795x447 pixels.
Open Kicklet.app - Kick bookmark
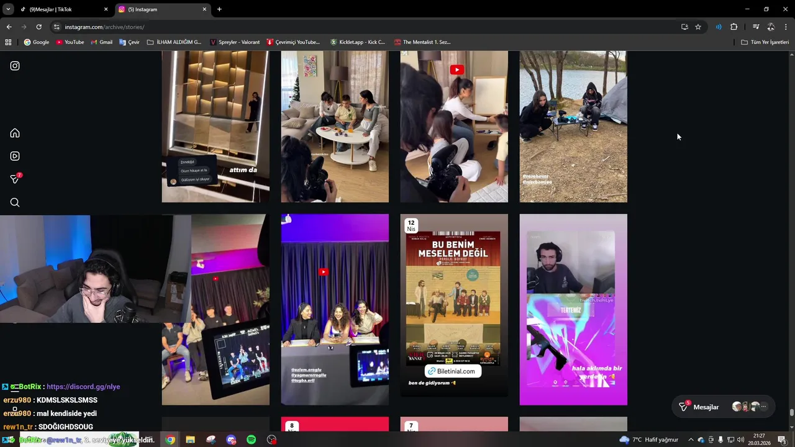[x=358, y=42]
